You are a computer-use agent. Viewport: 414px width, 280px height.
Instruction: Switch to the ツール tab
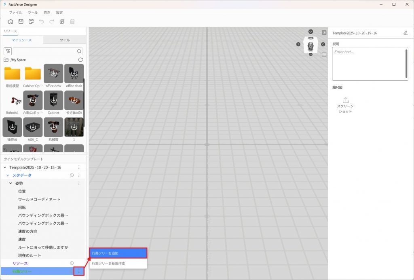tap(64, 40)
